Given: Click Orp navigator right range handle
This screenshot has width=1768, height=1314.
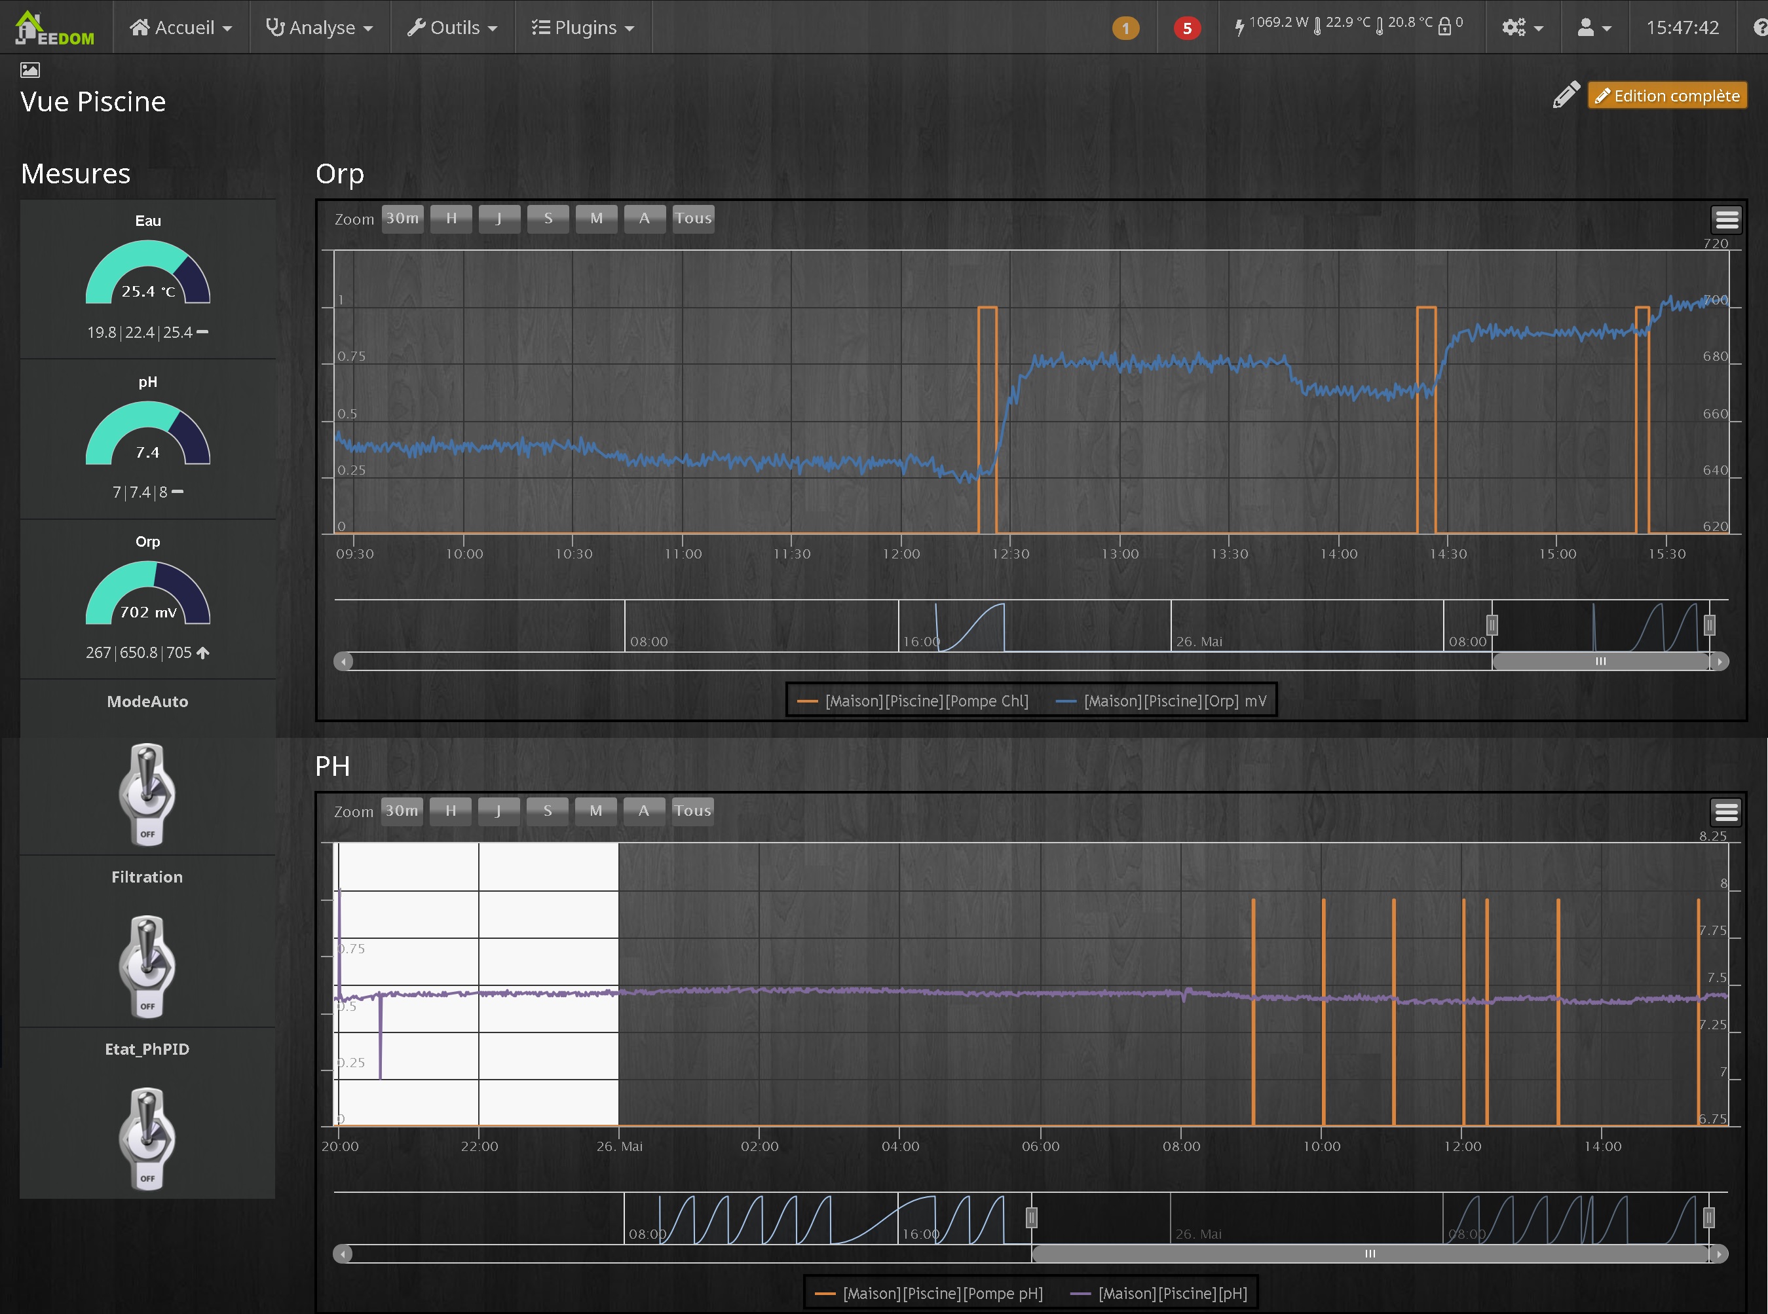Looking at the screenshot, I should 1709,625.
